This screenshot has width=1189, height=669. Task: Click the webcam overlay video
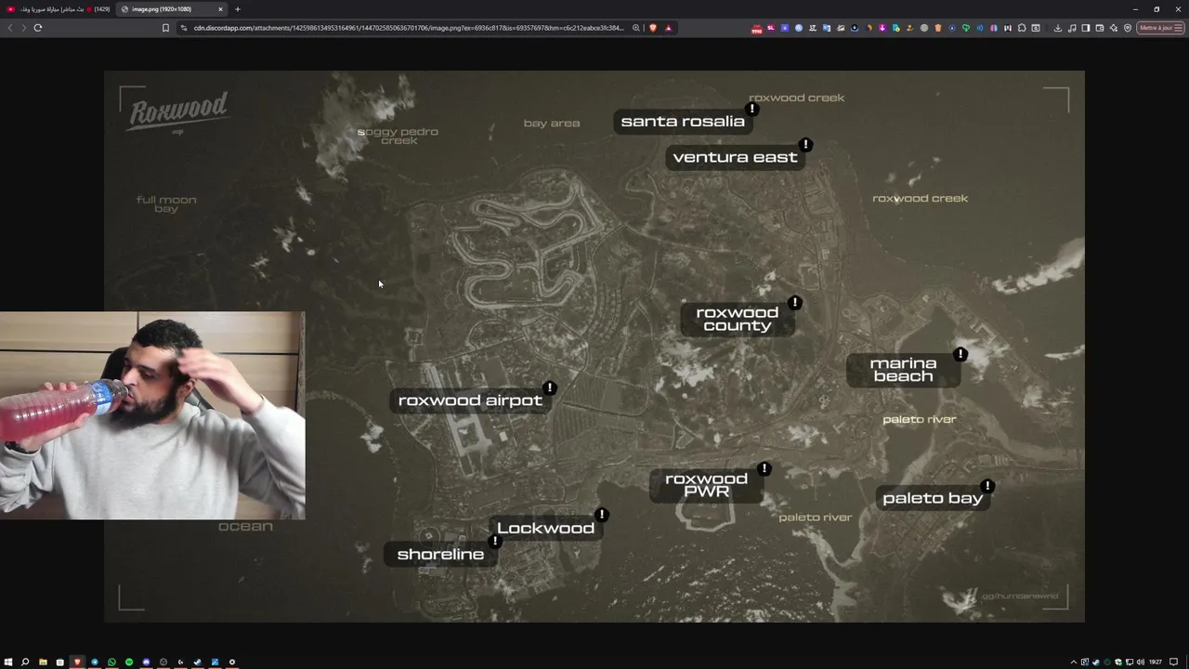(152, 415)
